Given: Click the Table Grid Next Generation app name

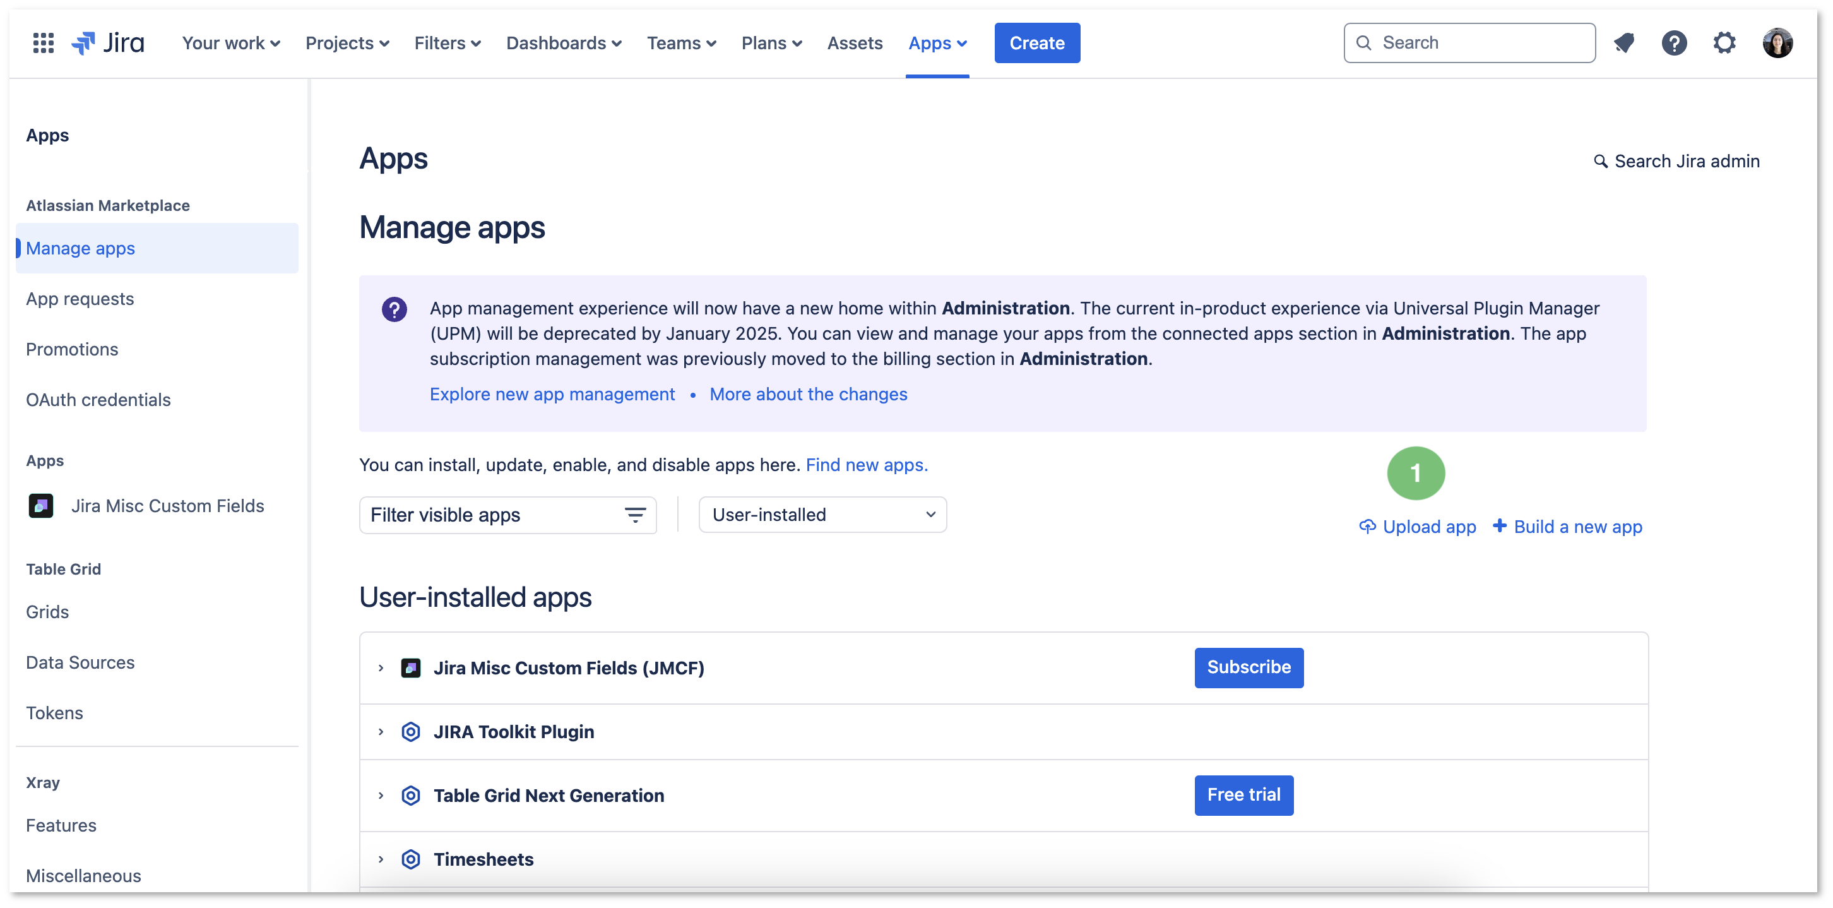Looking at the screenshot, I should point(549,796).
